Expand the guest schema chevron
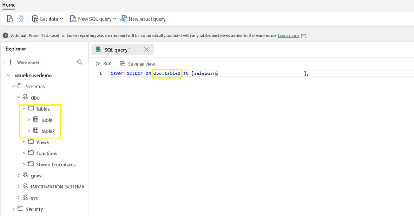Image resolution: width=414 pixels, height=223 pixels. click(x=19, y=176)
